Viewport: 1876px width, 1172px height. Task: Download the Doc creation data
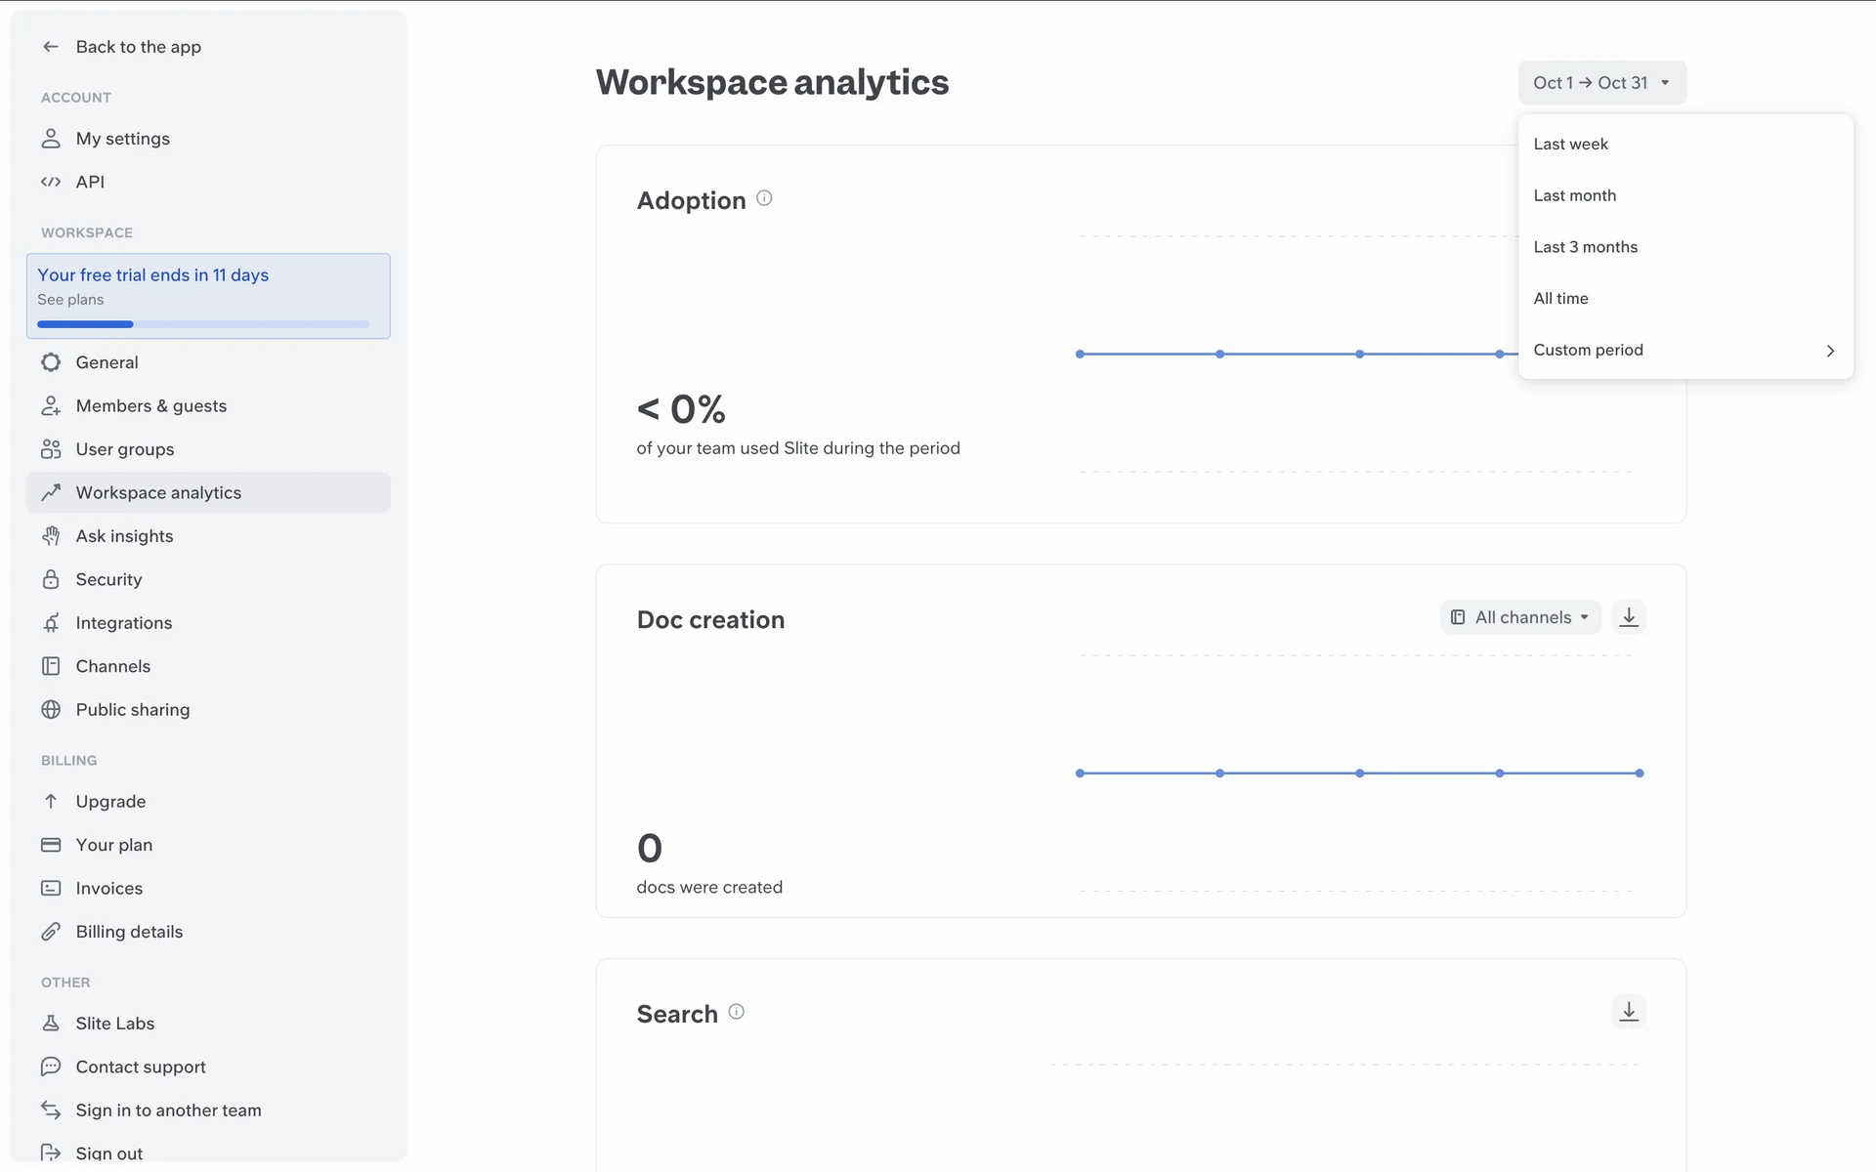(1628, 617)
